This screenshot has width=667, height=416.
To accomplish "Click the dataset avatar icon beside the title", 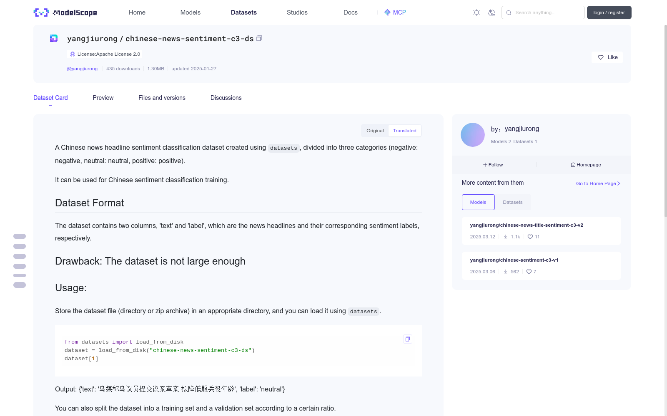I will [54, 38].
